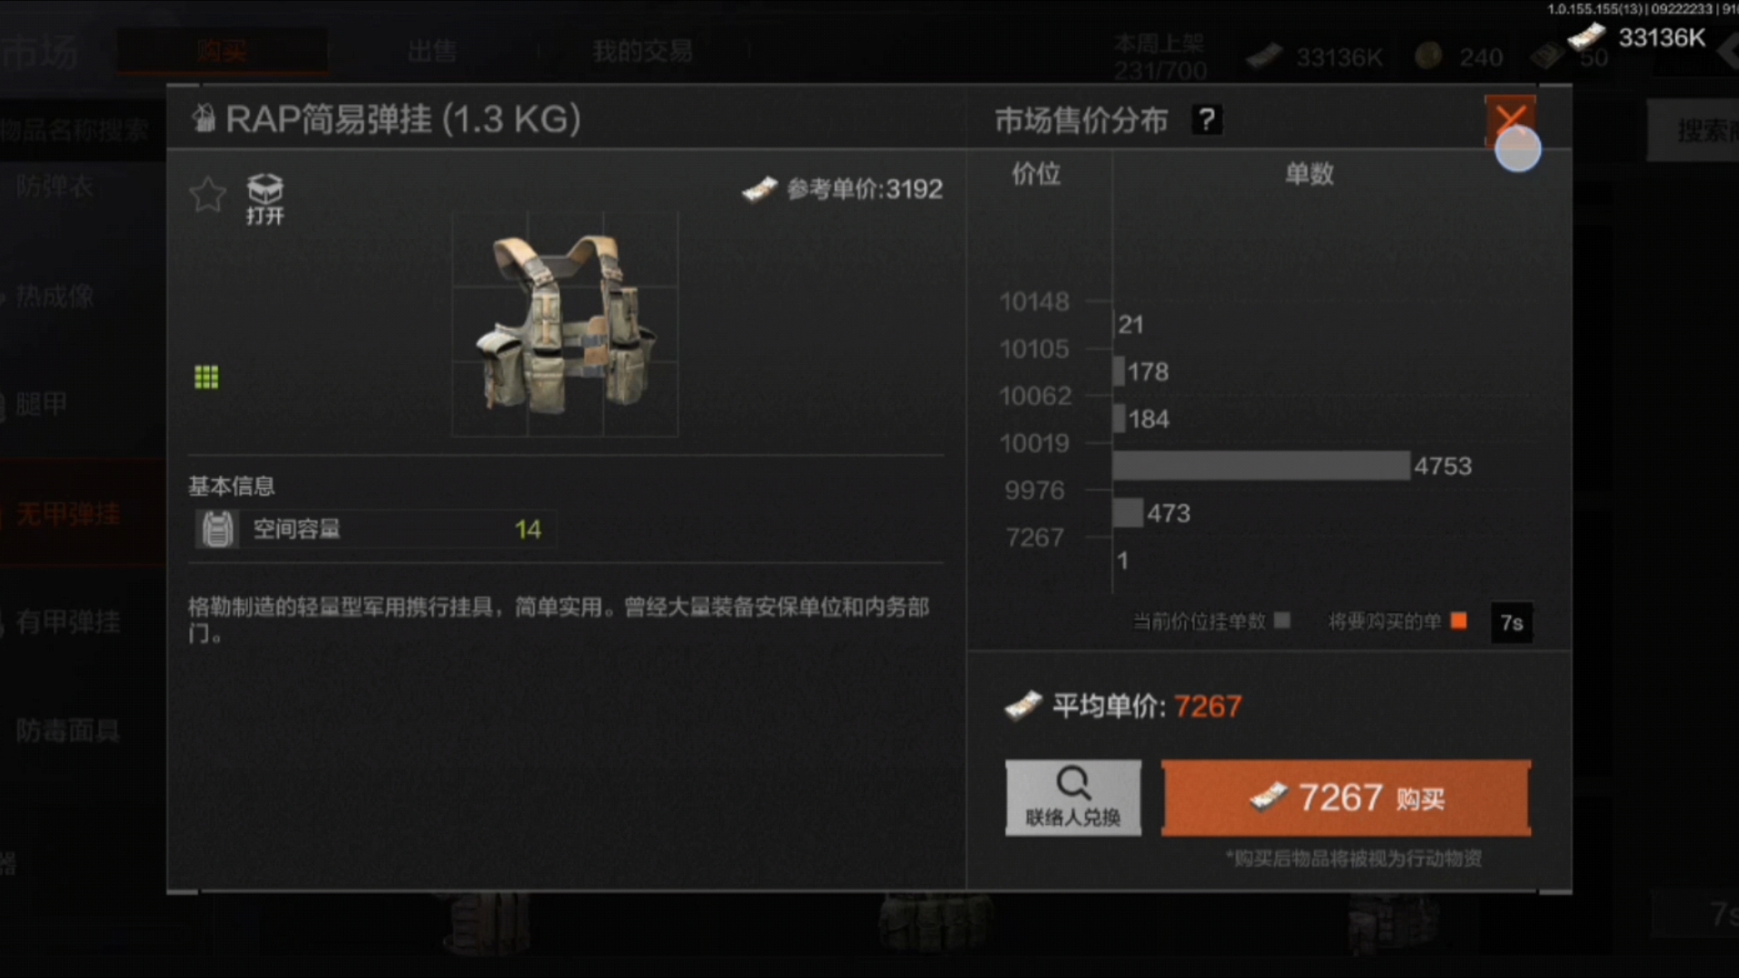1739x978 pixels.
Task: Click the orange 将要购买的单 legend swatch
Action: click(x=1459, y=621)
